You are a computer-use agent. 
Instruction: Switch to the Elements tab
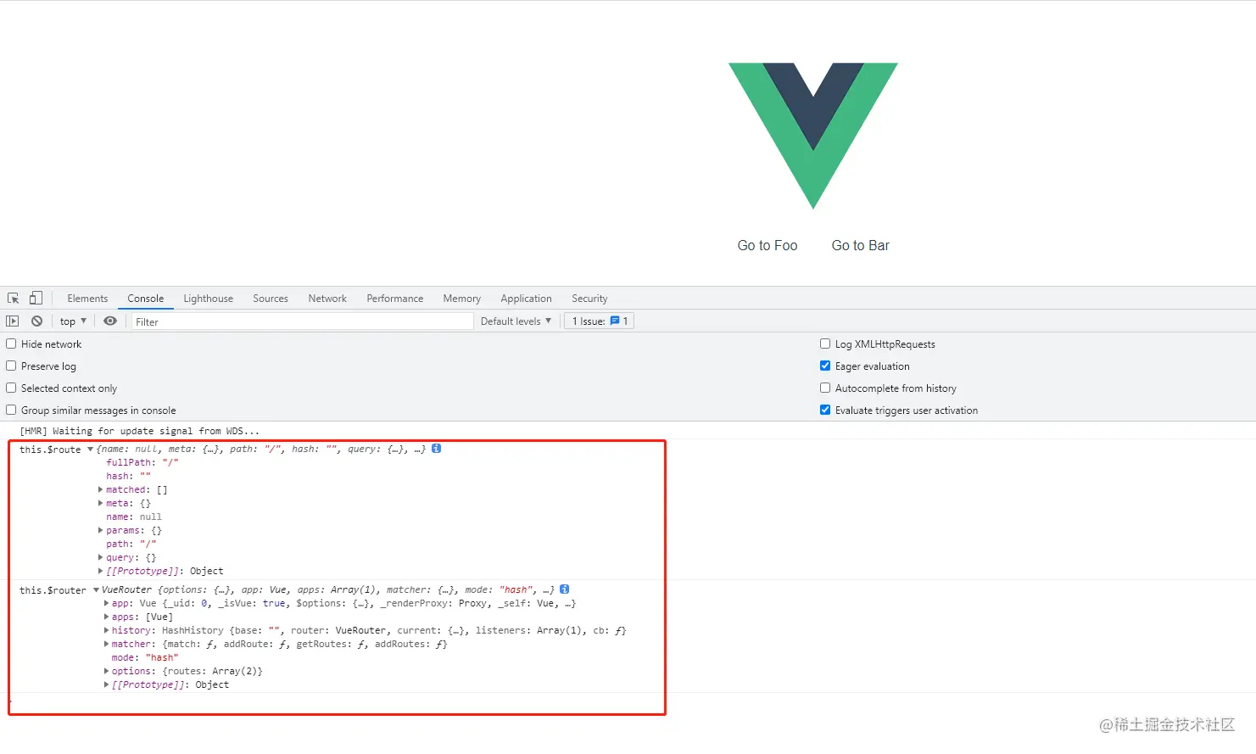(x=87, y=299)
